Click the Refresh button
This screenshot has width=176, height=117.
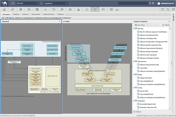click(x=166, y=25)
